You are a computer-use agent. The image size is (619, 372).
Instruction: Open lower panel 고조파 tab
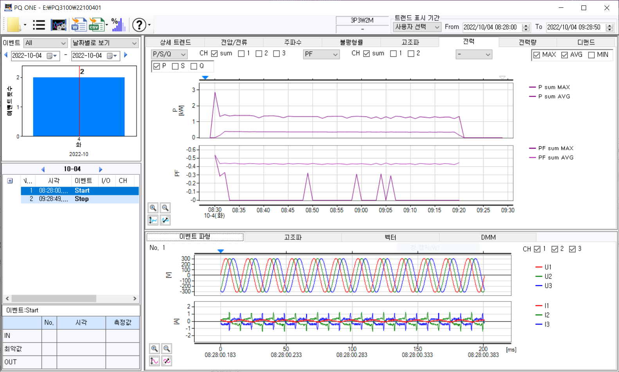pyautogui.click(x=293, y=237)
